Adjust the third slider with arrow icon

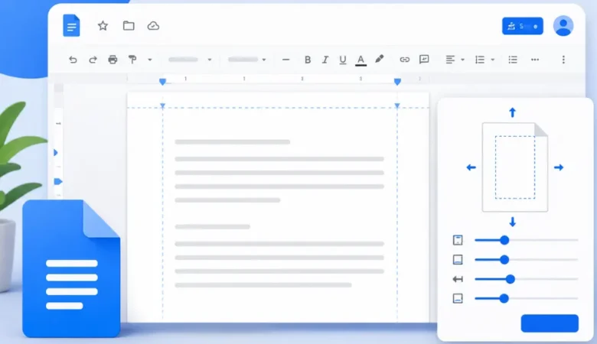(511, 279)
